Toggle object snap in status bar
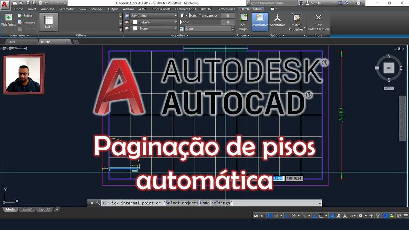The height and width of the screenshot is (230, 409). tap(321, 216)
